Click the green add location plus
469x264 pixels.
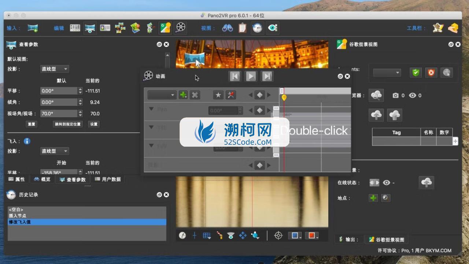pyautogui.click(x=373, y=198)
